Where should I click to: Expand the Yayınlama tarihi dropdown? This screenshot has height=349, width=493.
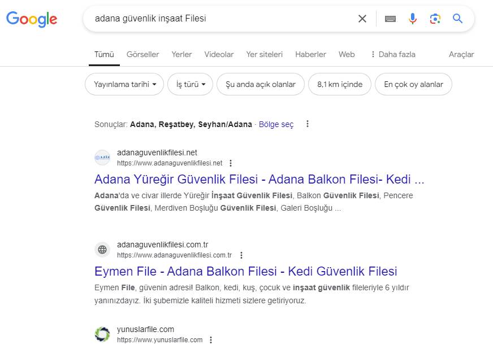124,84
